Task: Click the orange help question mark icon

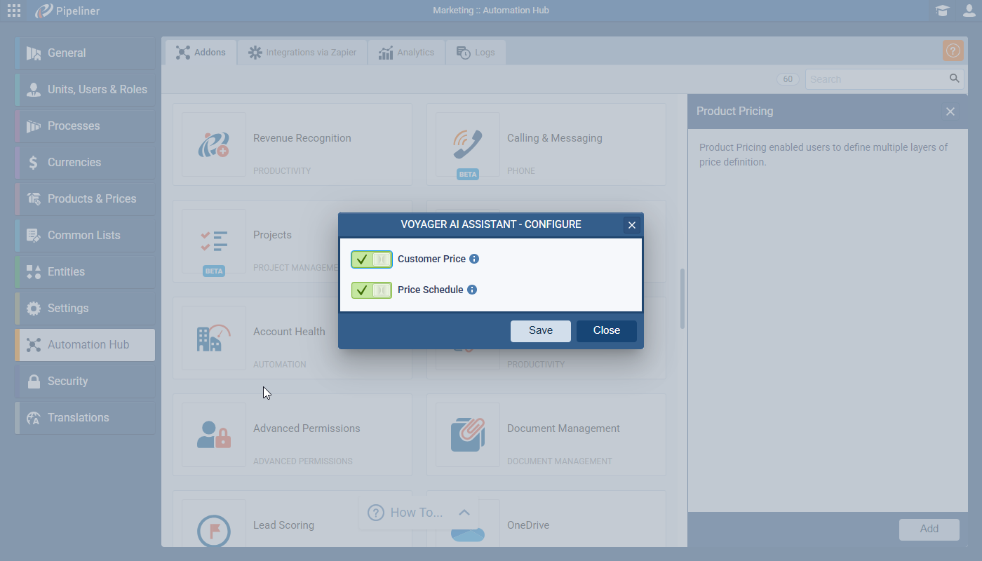Action: [x=953, y=50]
